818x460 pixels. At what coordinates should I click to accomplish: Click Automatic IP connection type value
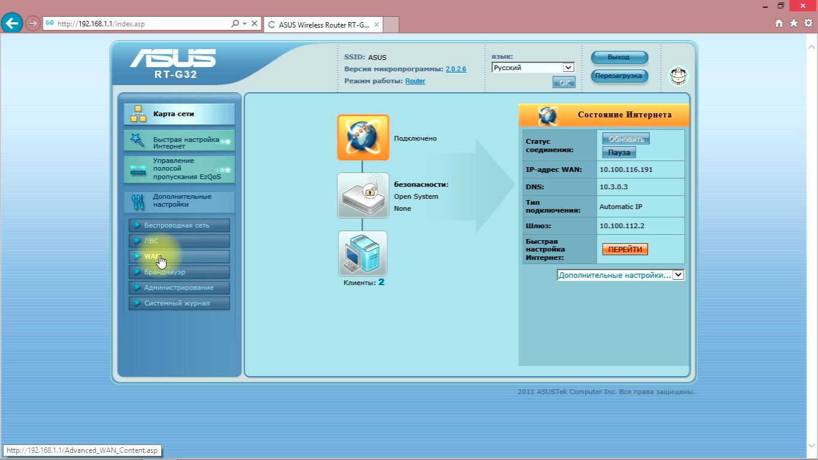pyautogui.click(x=621, y=207)
